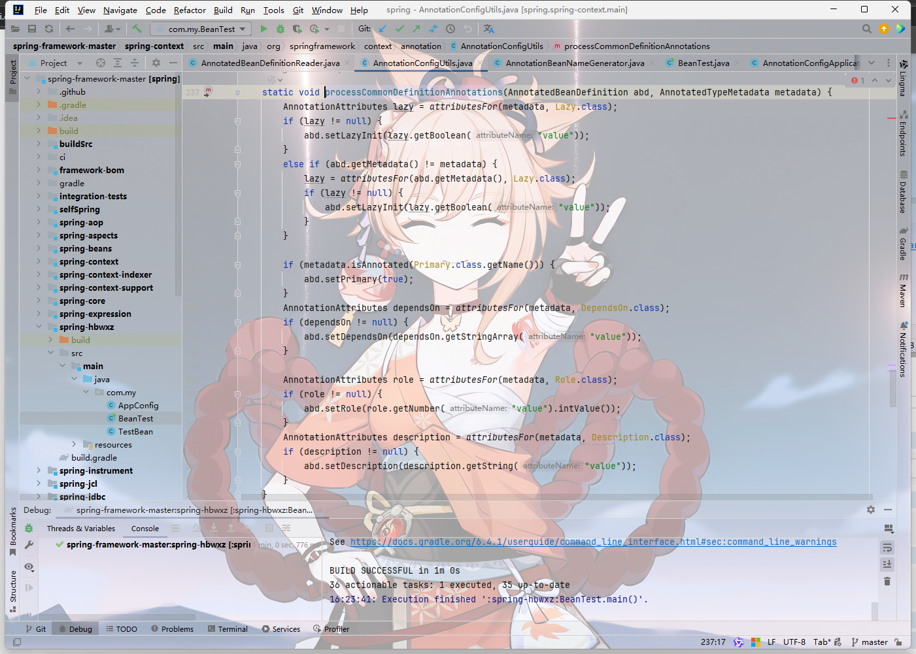The width and height of the screenshot is (916, 654).
Task: Click the 237:17 caret position indicator
Action: [713, 642]
